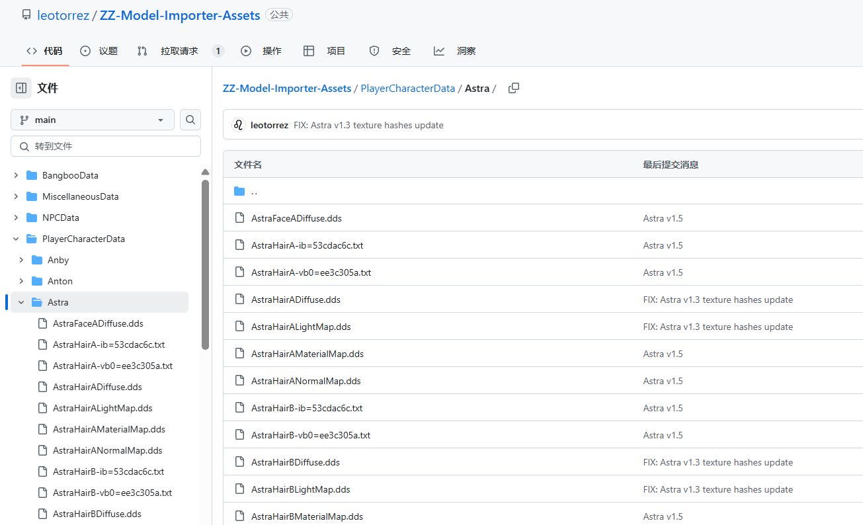This screenshot has height=525, width=863.
Task: Collapse the file tree side panel
Action: (21, 88)
